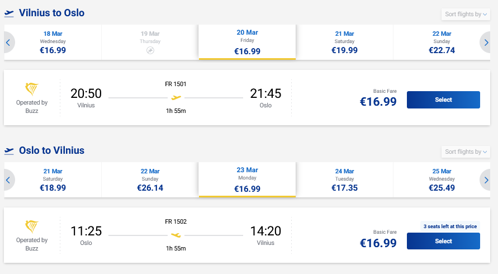Click the plane icon beside Vilnius to Oslo
This screenshot has width=498, height=274.
click(x=9, y=13)
